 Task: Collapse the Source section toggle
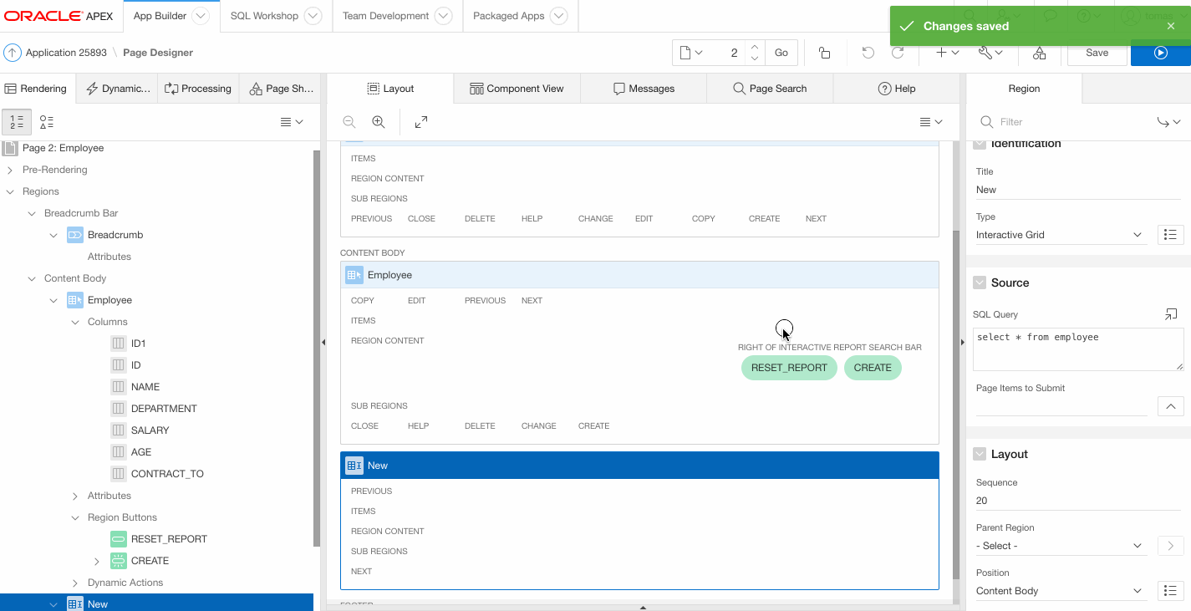[x=980, y=283]
